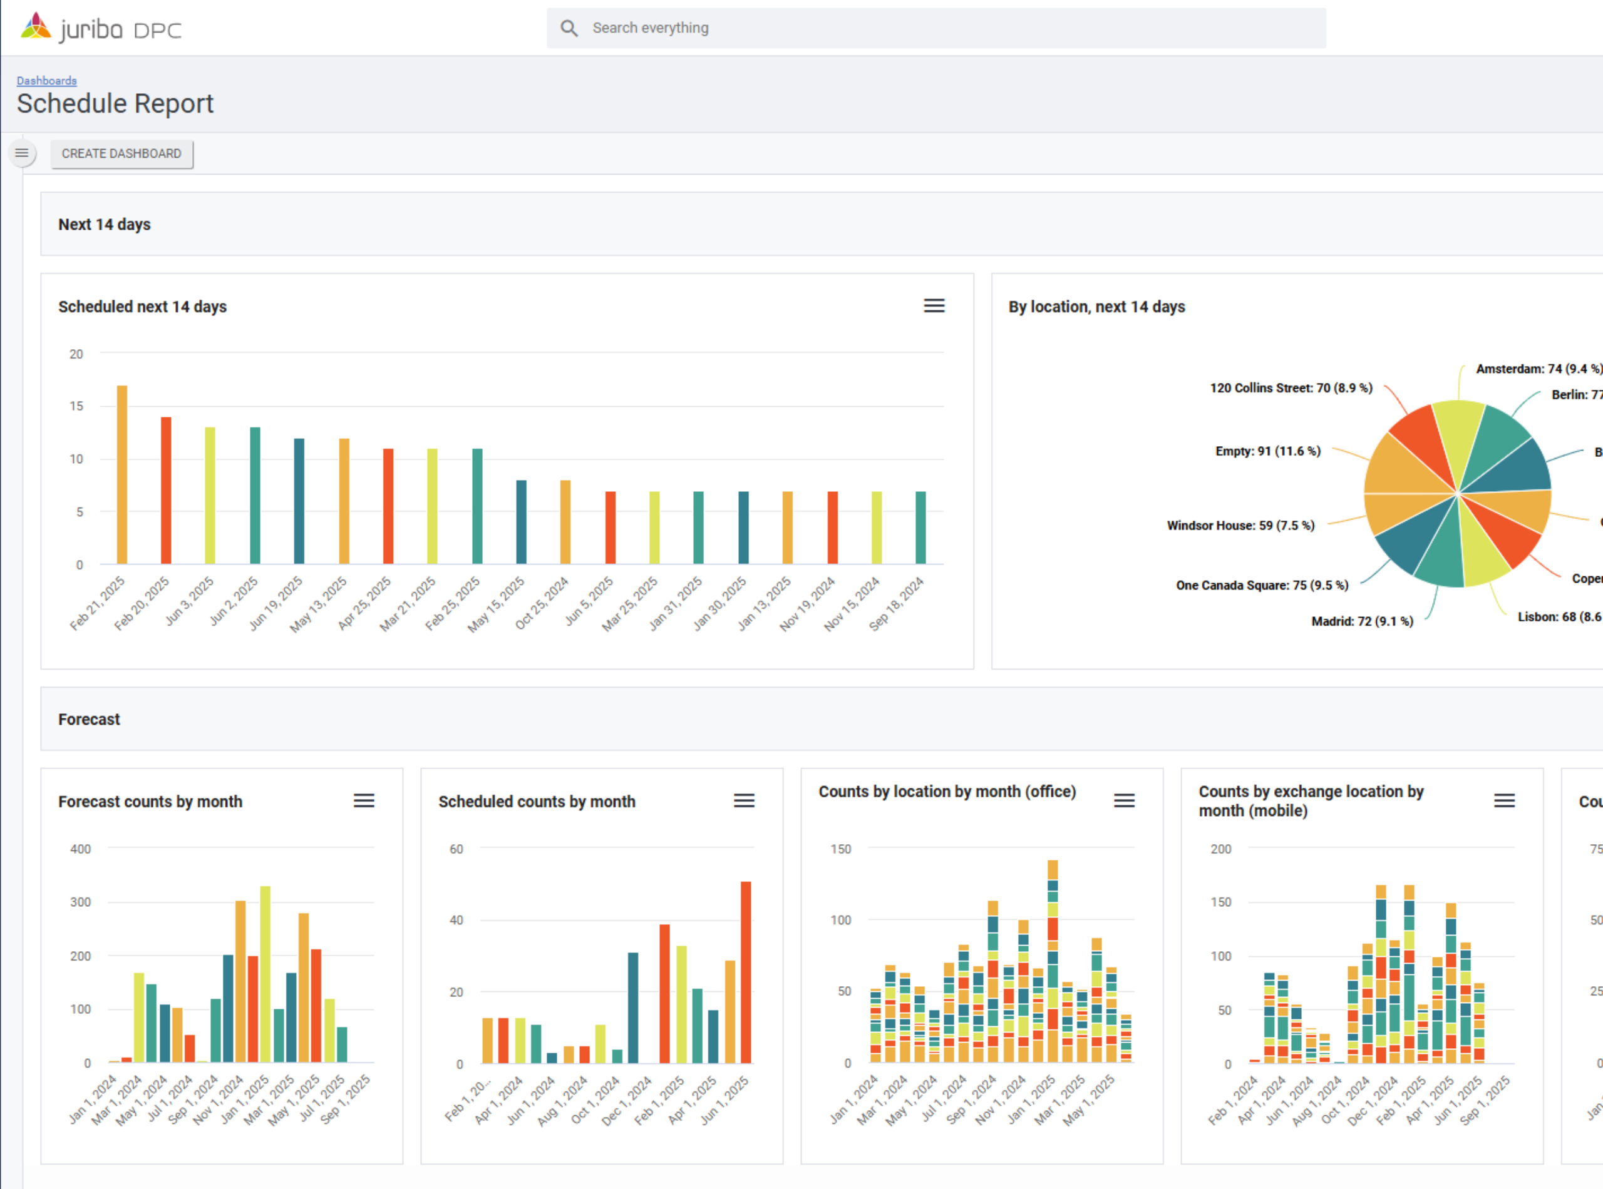
Task: Open Counts by location (office) chart menu
Action: 1124,801
